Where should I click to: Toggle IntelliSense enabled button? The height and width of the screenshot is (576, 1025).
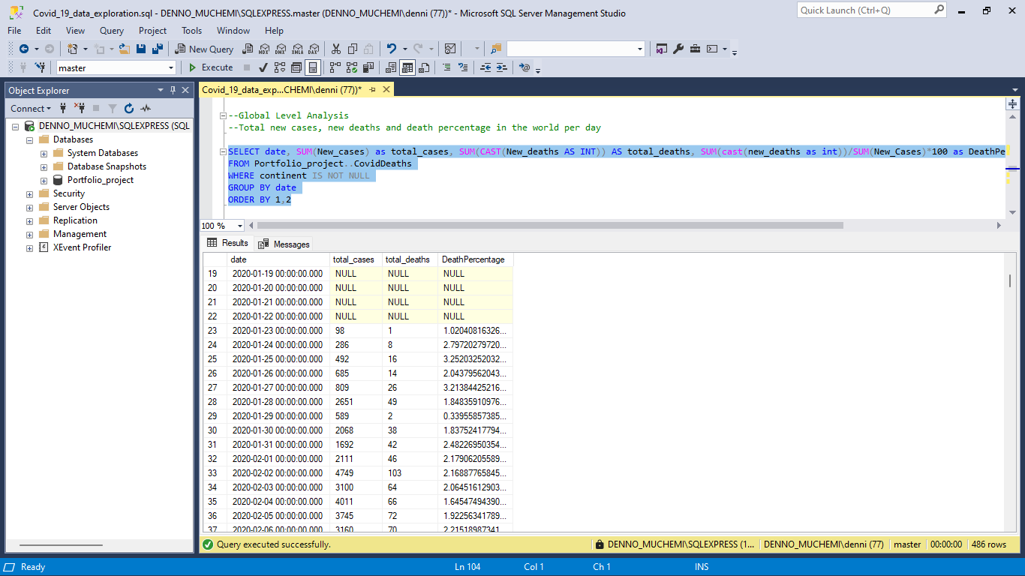coord(313,67)
